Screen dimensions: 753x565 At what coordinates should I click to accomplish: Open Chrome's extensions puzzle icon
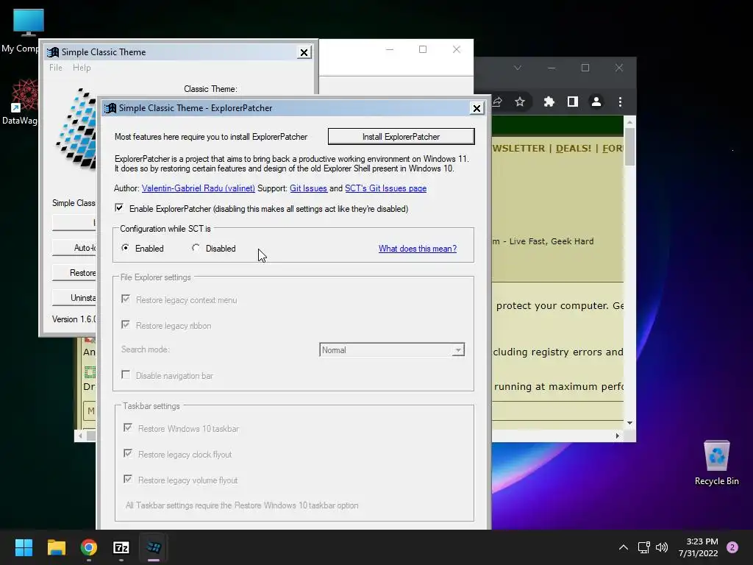(x=549, y=102)
